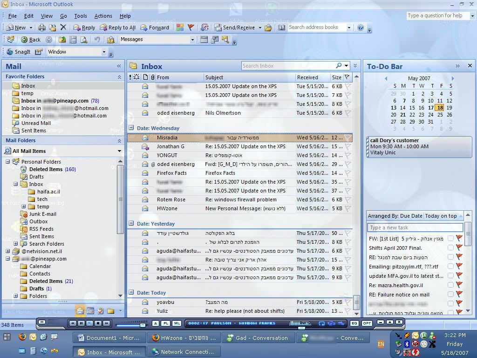
Task: Open the Address Book icon
Action: tap(282, 28)
